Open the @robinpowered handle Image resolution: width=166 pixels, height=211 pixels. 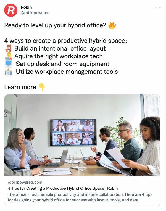click(35, 13)
